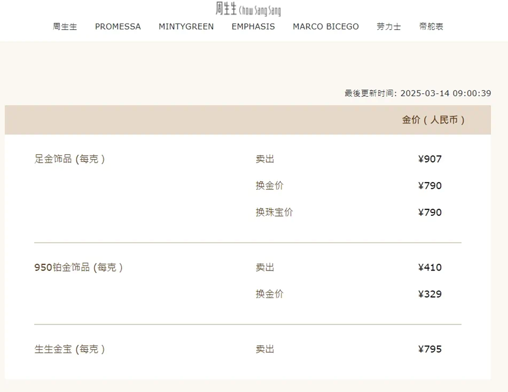
Task: Click the Chow Sang Sang logo
Action: tap(248, 9)
